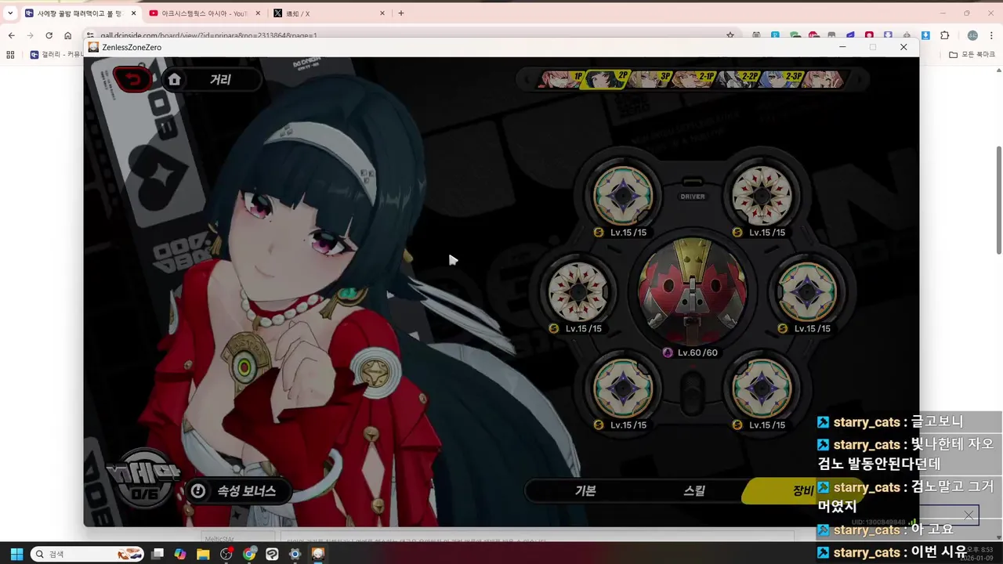The height and width of the screenshot is (564, 1003).
Task: Open the middle-left drive disc slot
Action: click(578, 291)
